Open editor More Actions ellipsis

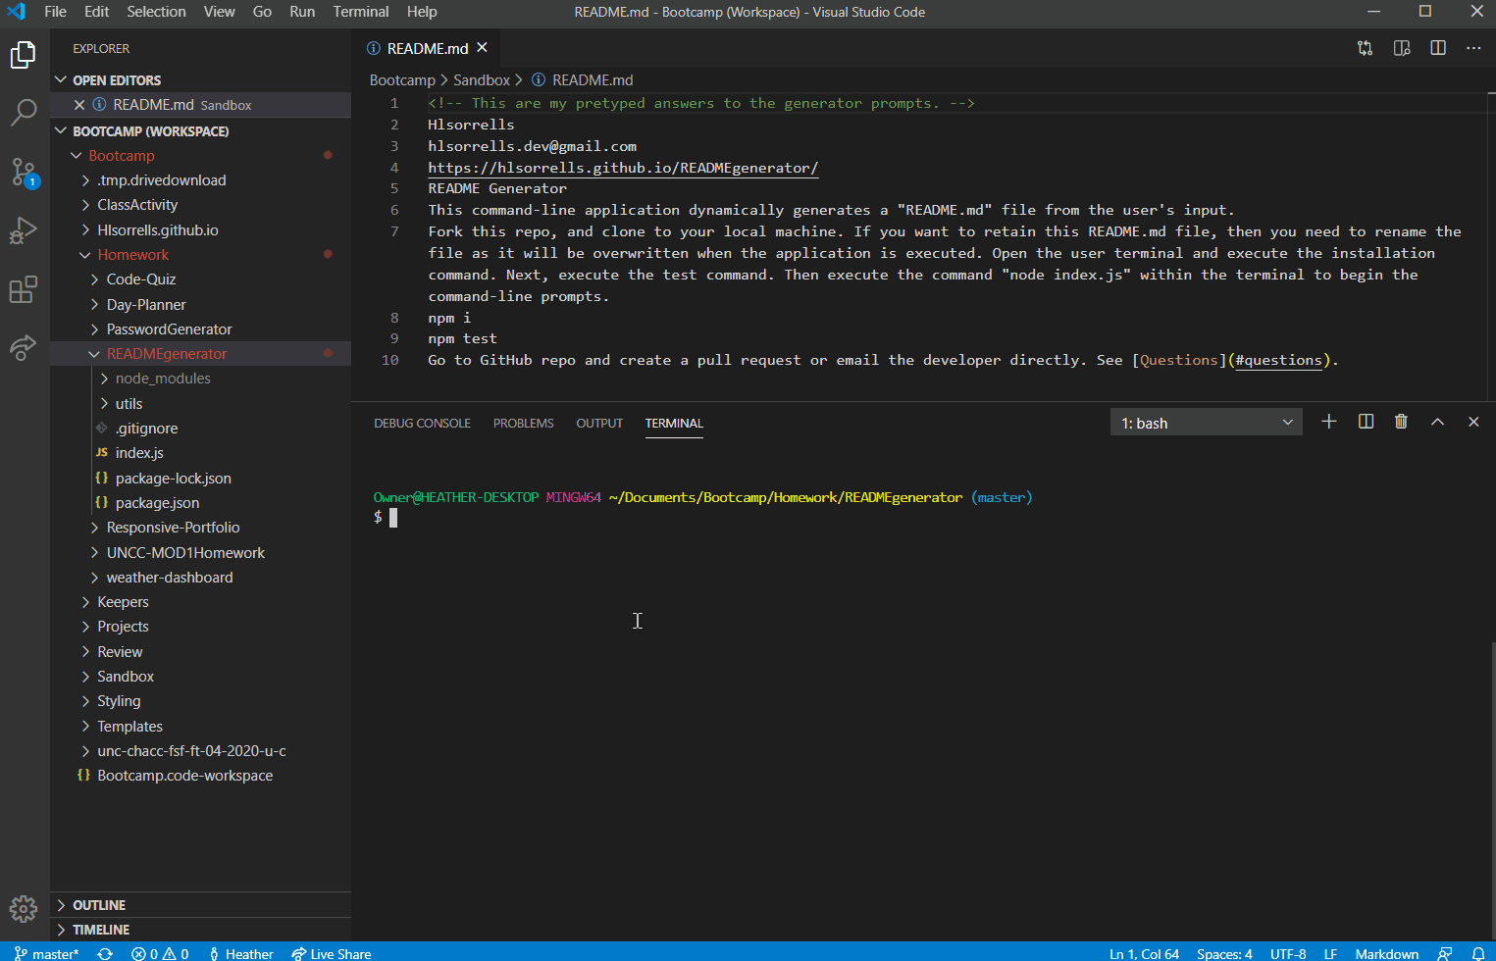1473,48
